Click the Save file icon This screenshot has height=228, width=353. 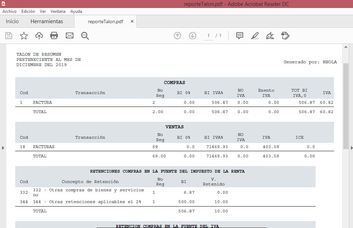click(9, 36)
